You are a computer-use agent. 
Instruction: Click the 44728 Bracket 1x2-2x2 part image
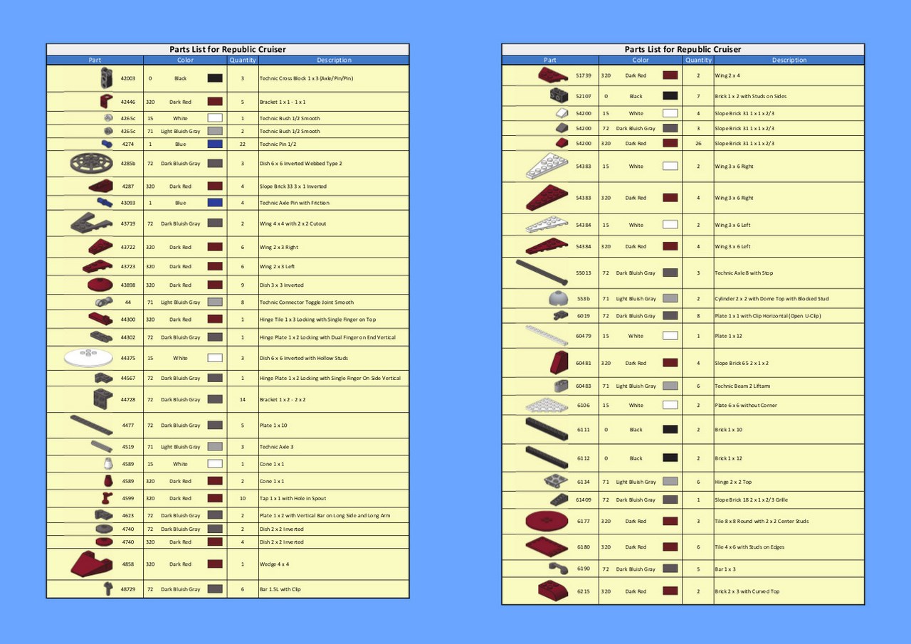pyautogui.click(x=103, y=400)
